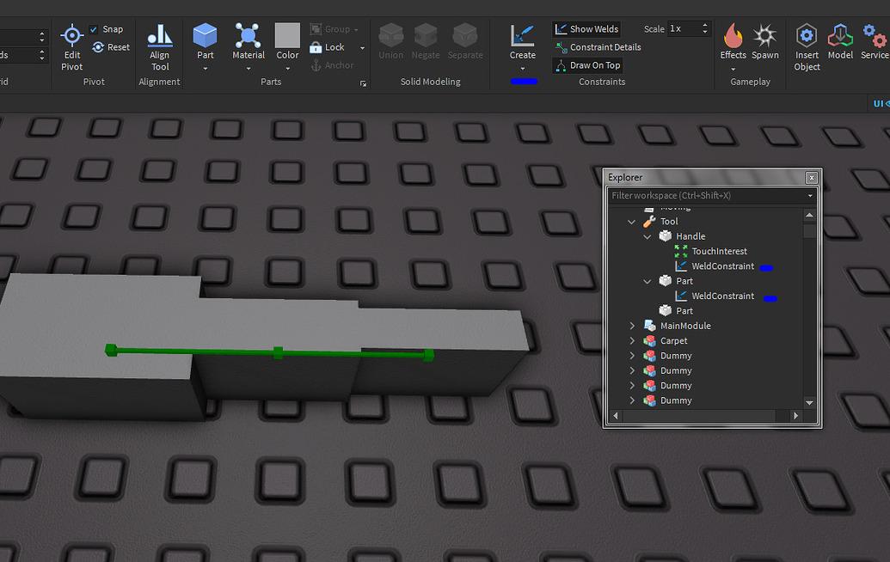This screenshot has height=562, width=890.
Task: Select the Tool item in Explorer
Action: pyautogui.click(x=668, y=222)
